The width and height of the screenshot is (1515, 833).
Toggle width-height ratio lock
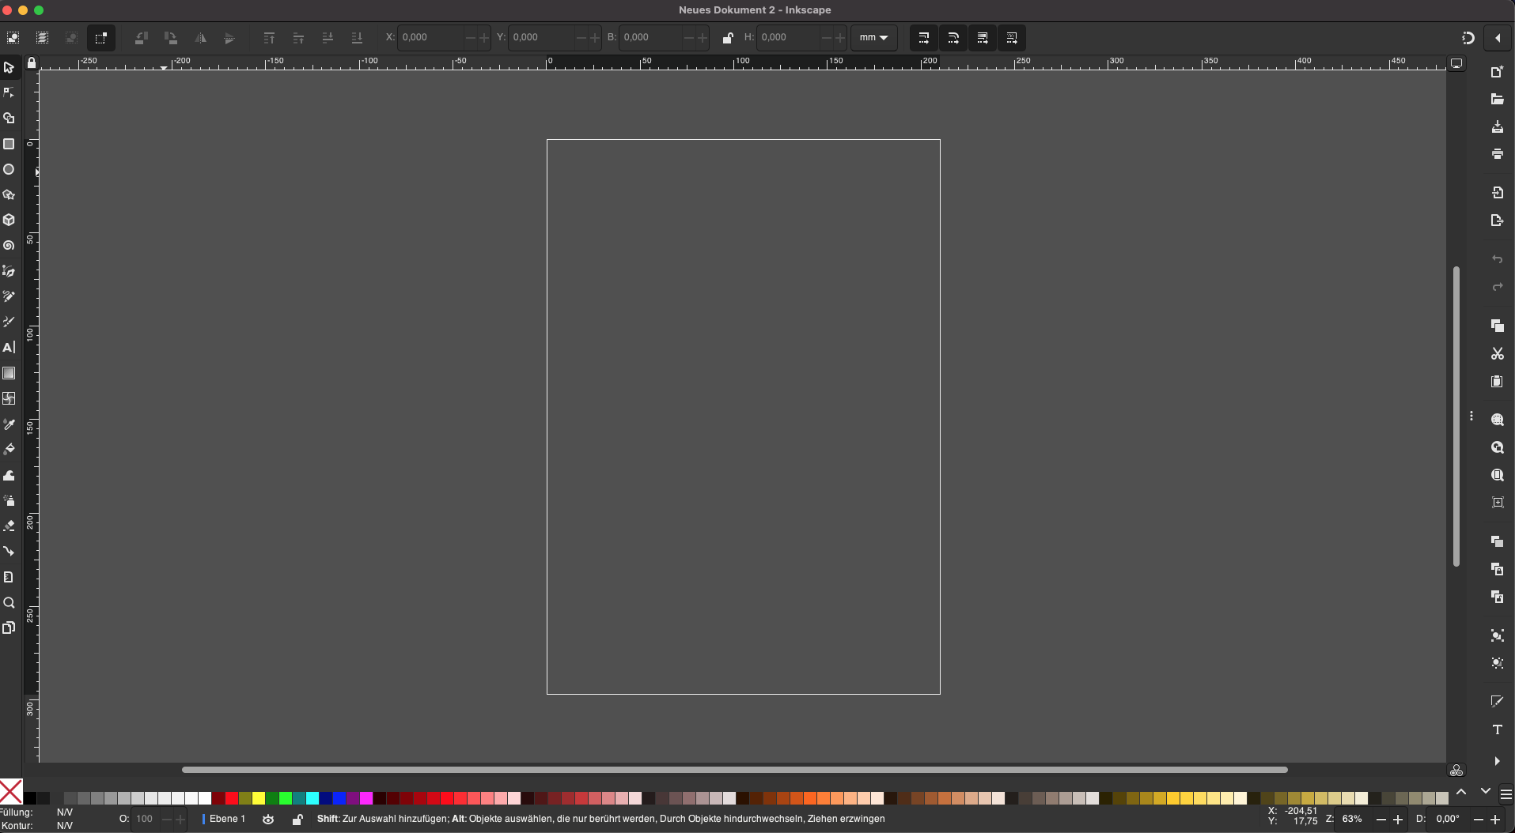727,38
